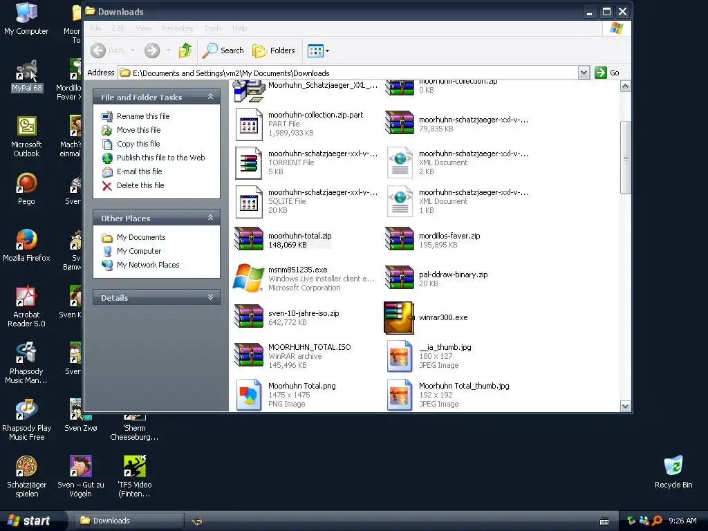Select the 1 KB XML Document icon
708x531 pixels.
[x=400, y=202]
